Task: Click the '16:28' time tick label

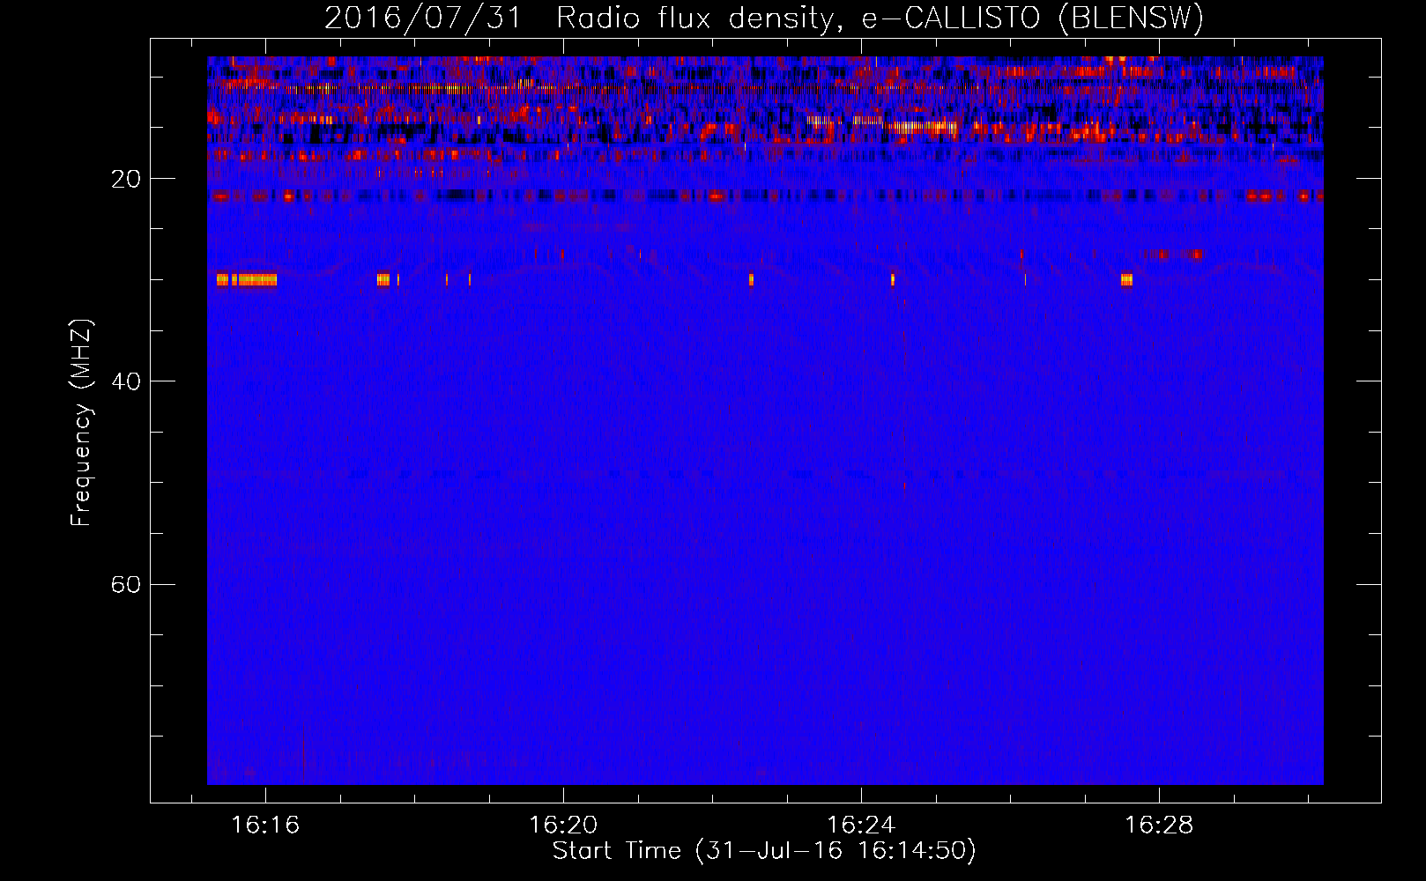Action: (x=1159, y=825)
